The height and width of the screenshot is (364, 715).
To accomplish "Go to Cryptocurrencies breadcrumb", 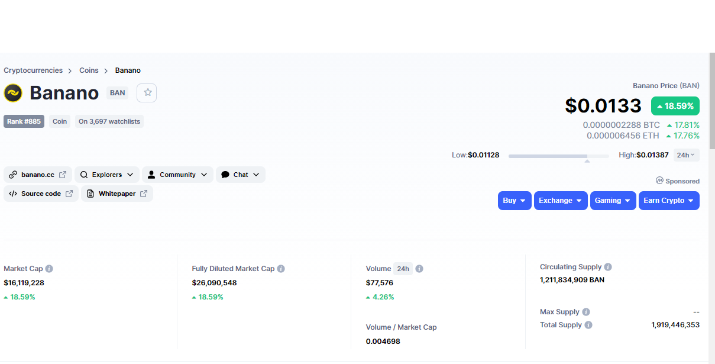I will tap(33, 70).
